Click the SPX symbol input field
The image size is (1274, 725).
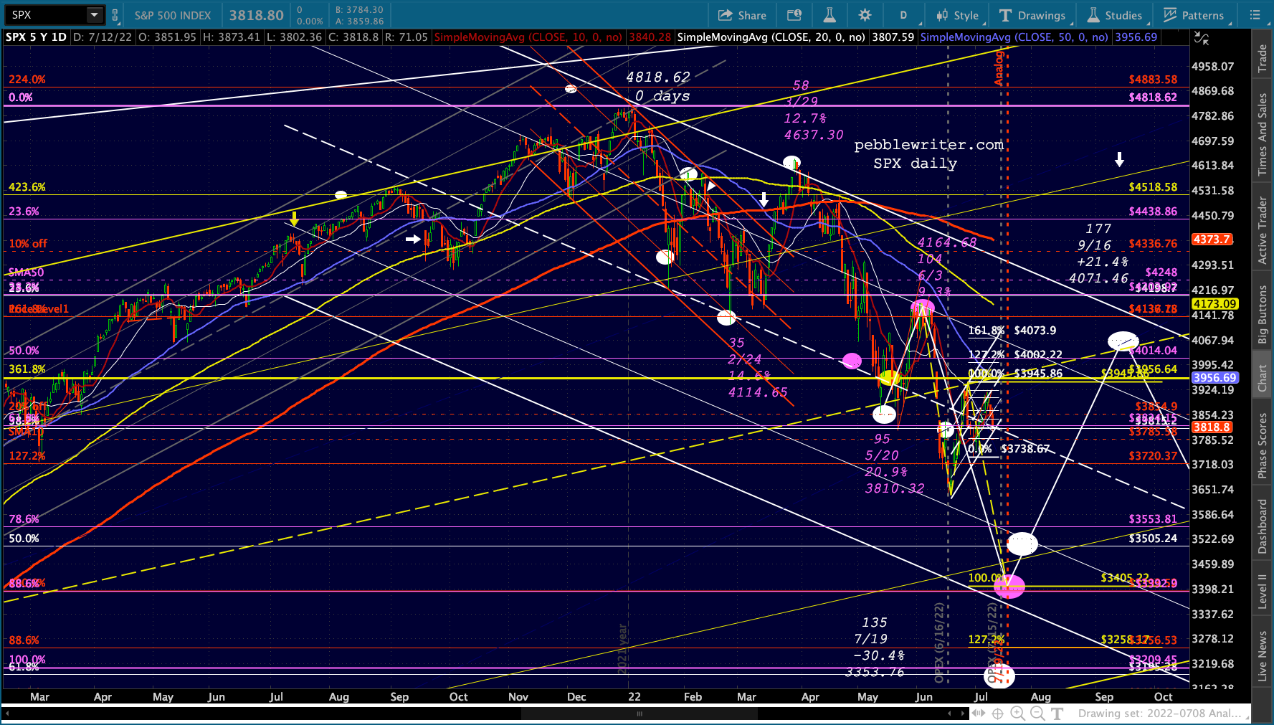pos(46,15)
